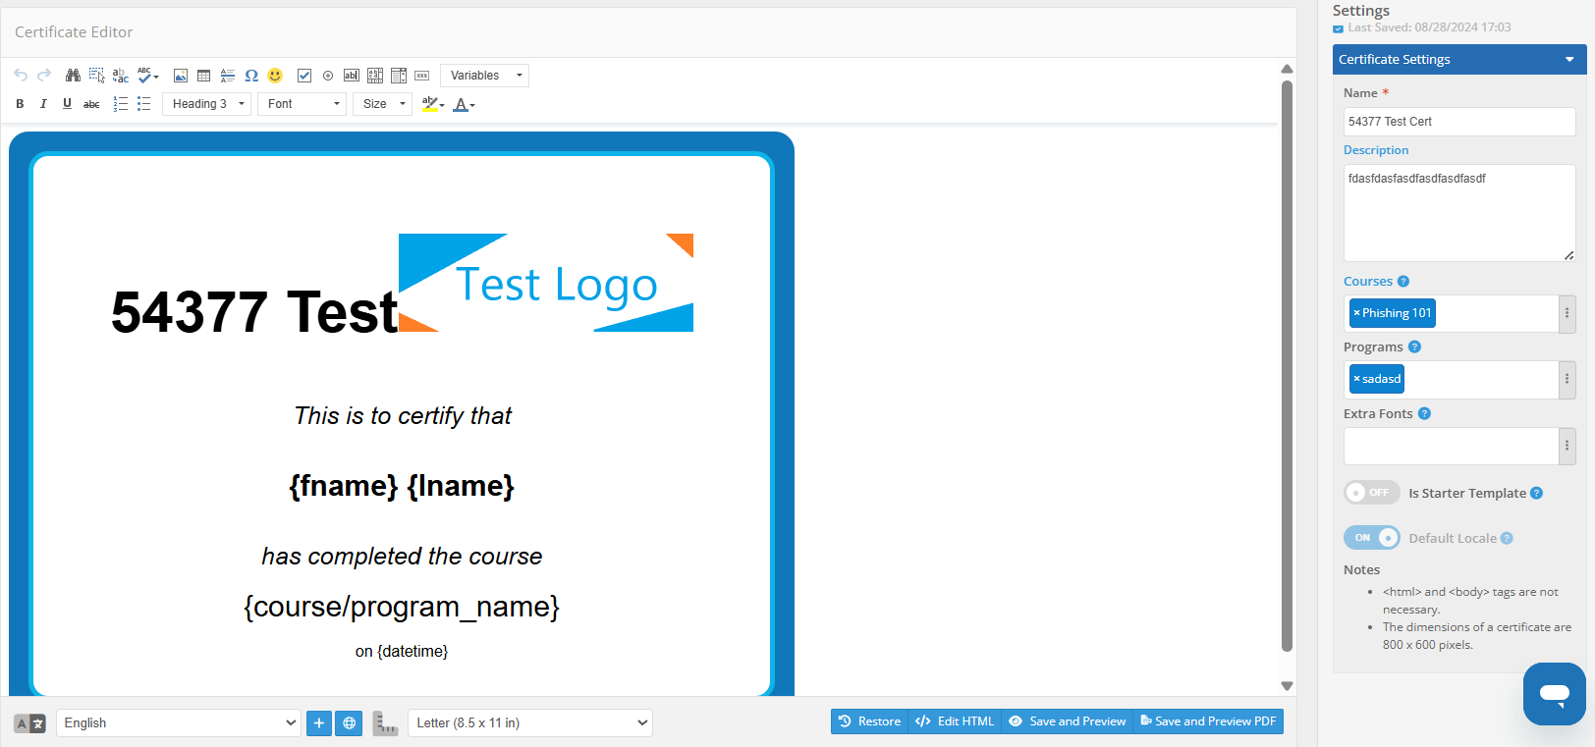Click the Select All icon
Image resolution: width=1595 pixels, height=747 pixels.
(96, 76)
